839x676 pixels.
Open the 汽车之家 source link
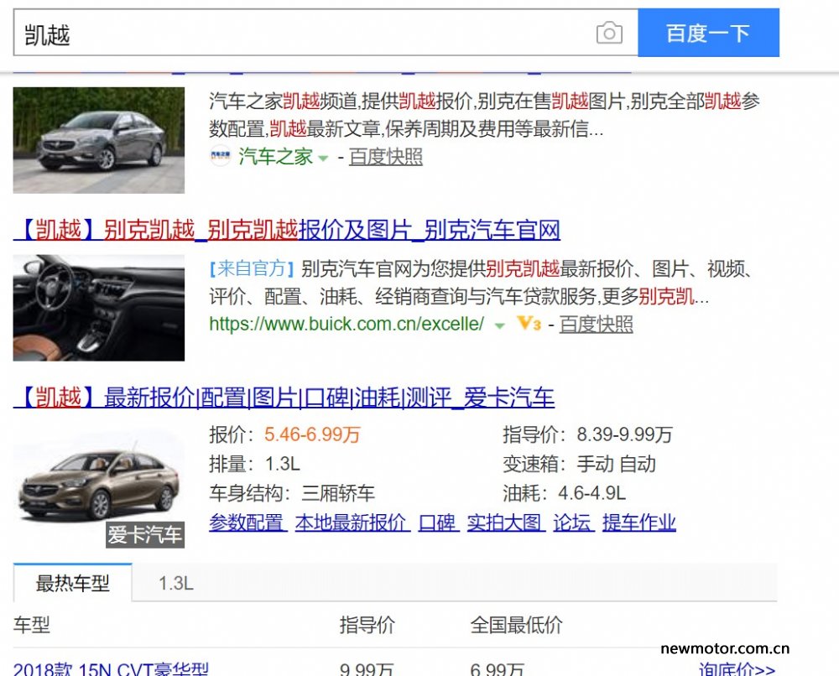point(275,157)
